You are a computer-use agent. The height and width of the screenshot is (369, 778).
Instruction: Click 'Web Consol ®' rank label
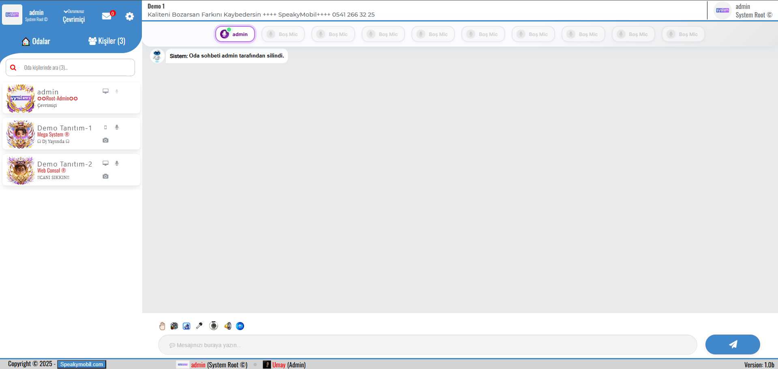[51, 171]
